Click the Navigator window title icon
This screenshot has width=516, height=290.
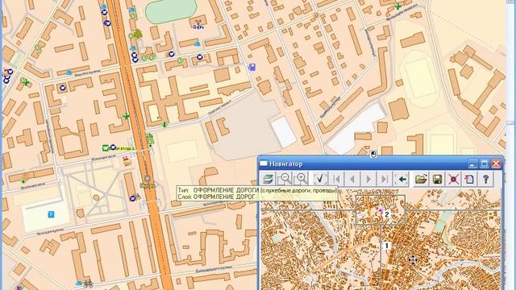click(x=264, y=164)
